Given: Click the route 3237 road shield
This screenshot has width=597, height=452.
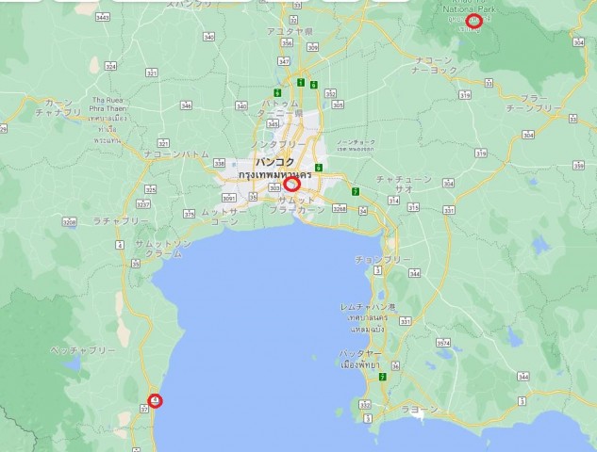Looking at the screenshot, I should (x=143, y=204).
